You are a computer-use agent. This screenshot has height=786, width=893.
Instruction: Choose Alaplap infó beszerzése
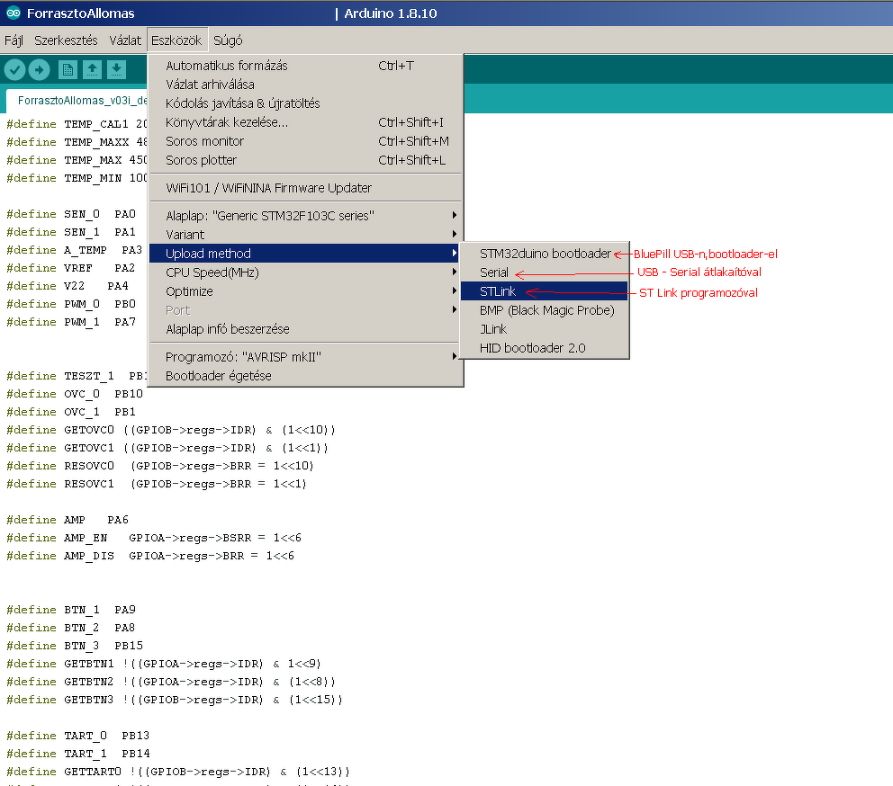[x=305, y=329]
